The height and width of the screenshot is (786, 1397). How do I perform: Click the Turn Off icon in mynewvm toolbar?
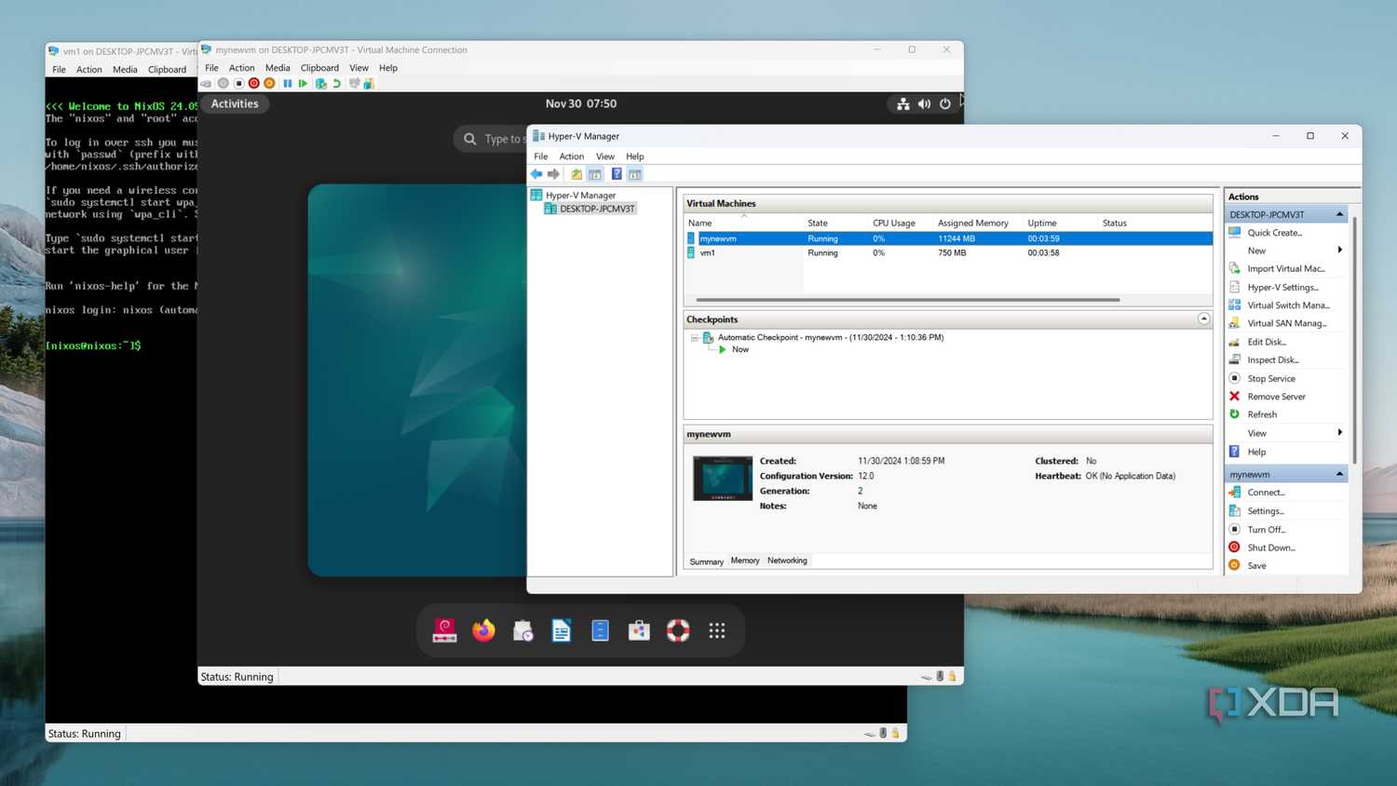(x=238, y=84)
